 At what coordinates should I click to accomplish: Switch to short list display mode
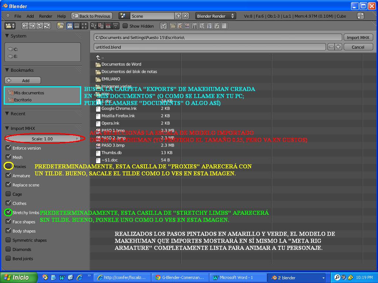70,26
